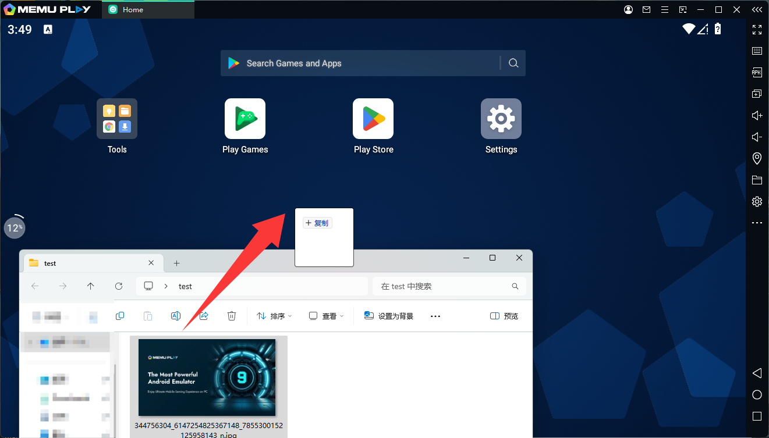Viewport: 769px width, 438px height.
Task: Toggle fullscreen mode in MEmu sidebar
Action: coord(757,30)
